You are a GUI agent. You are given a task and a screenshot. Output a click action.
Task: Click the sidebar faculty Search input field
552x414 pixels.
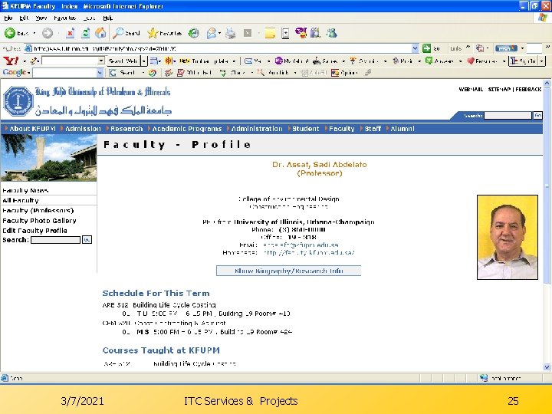[56, 240]
